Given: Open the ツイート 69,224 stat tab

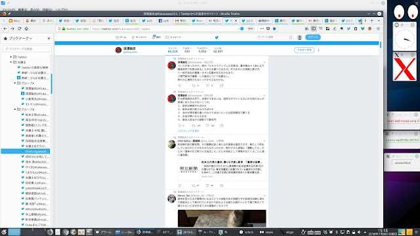Looking at the screenshot, I should (x=173, y=50).
